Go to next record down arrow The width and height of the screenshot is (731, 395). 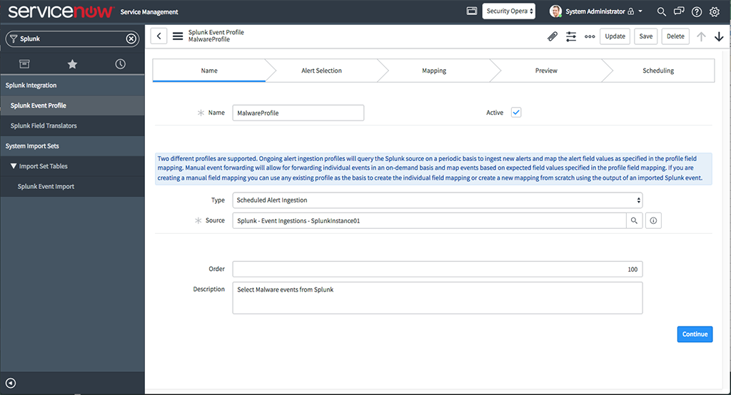719,36
